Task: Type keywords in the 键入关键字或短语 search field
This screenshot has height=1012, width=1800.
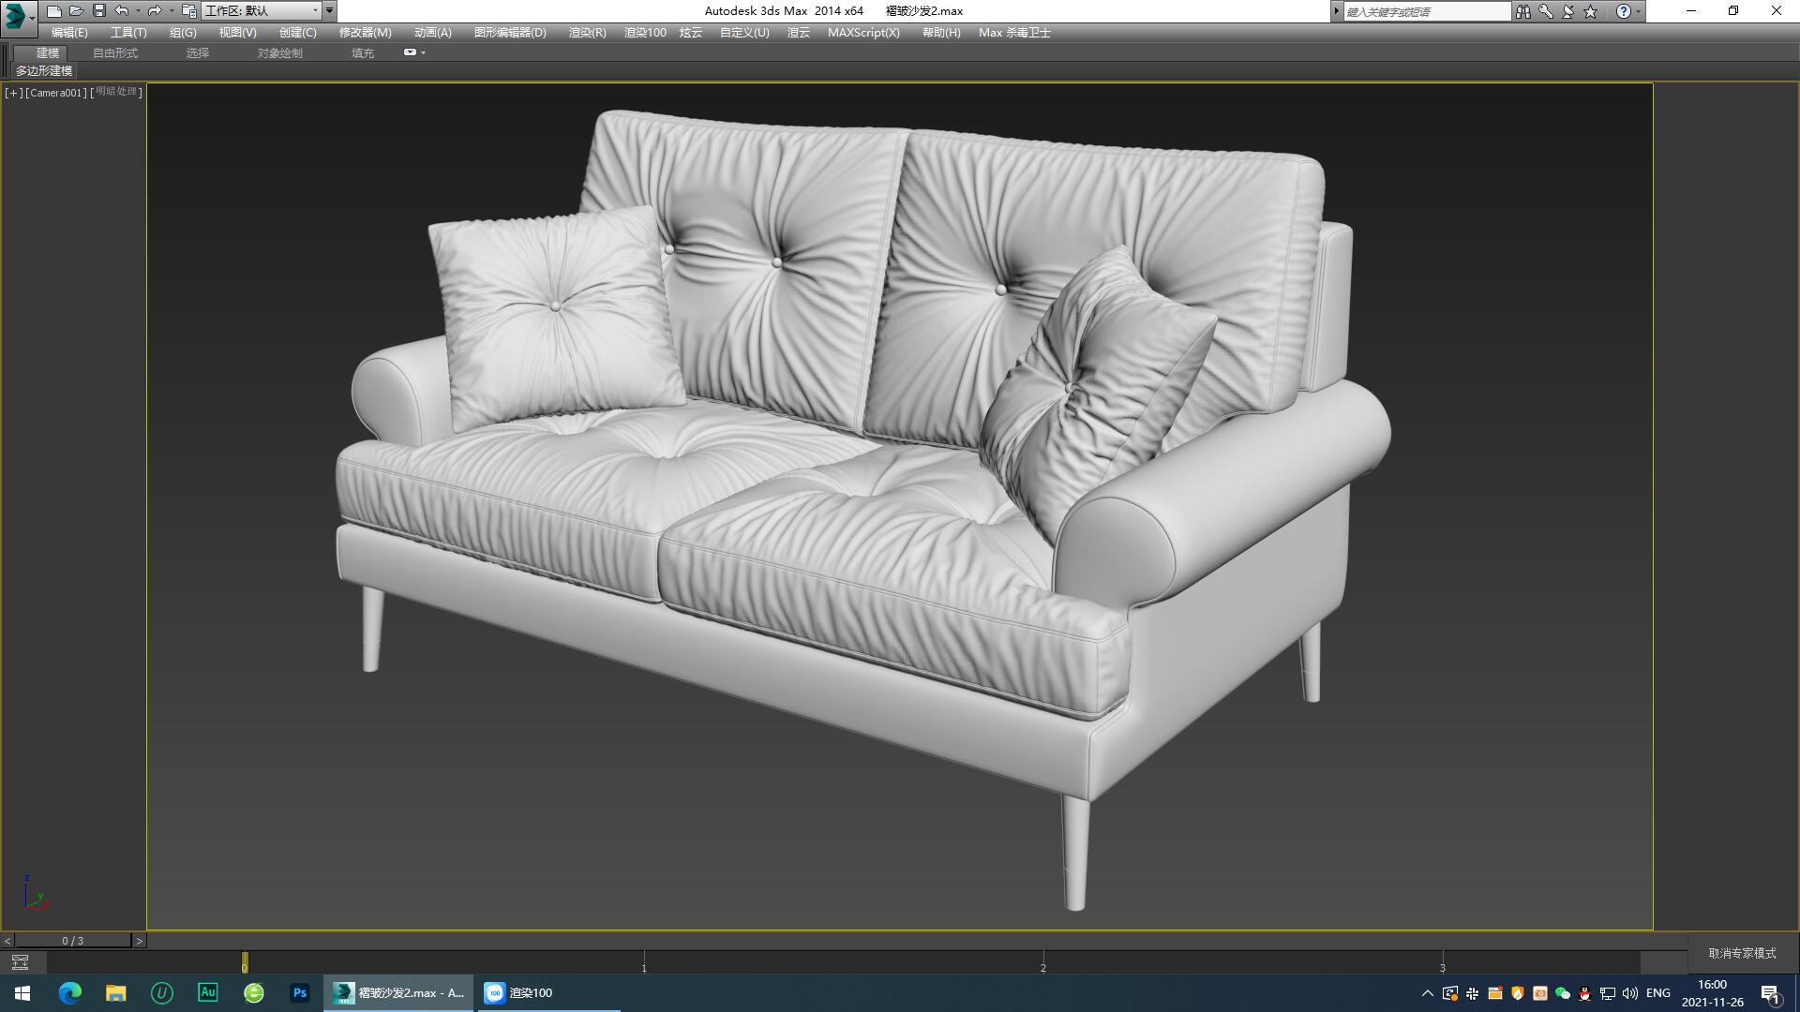Action: tap(1425, 11)
